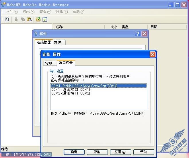Click the Refresh toolbar icon
Viewport: 189px width, 158px height.
tap(45, 19)
